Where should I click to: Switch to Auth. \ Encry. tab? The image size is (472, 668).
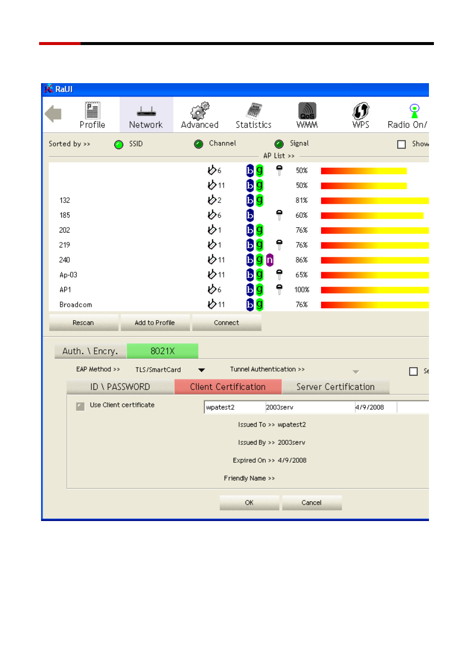(x=91, y=351)
